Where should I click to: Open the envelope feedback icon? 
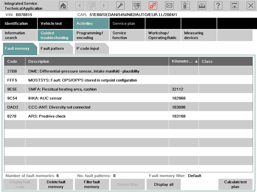click(169, 6)
